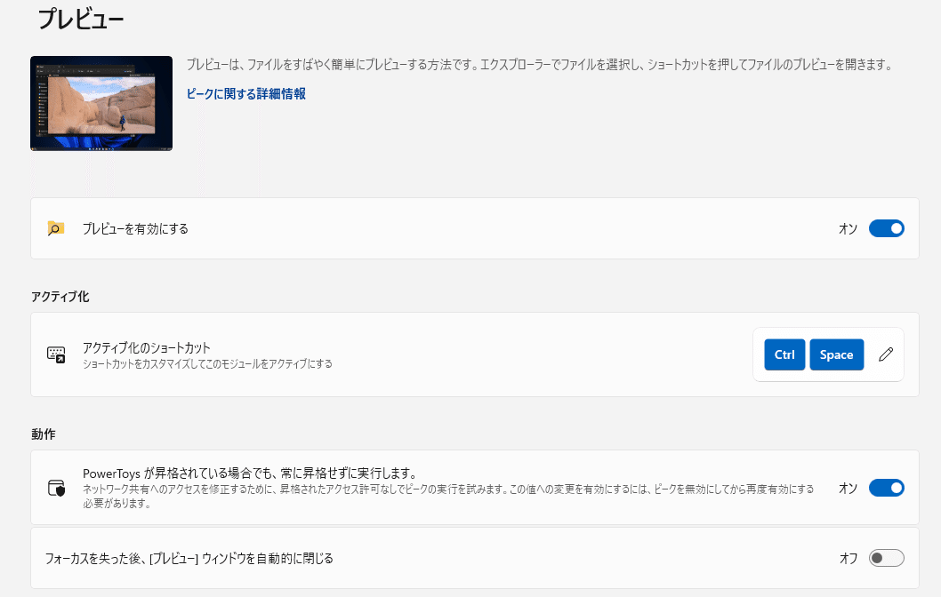Click the keyboard shortcut icon
This screenshot has width=941, height=597.
click(56, 354)
